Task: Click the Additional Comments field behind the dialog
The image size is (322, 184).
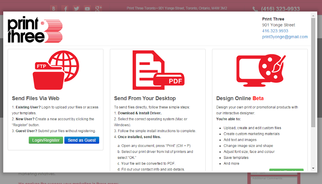Action: click(274, 180)
